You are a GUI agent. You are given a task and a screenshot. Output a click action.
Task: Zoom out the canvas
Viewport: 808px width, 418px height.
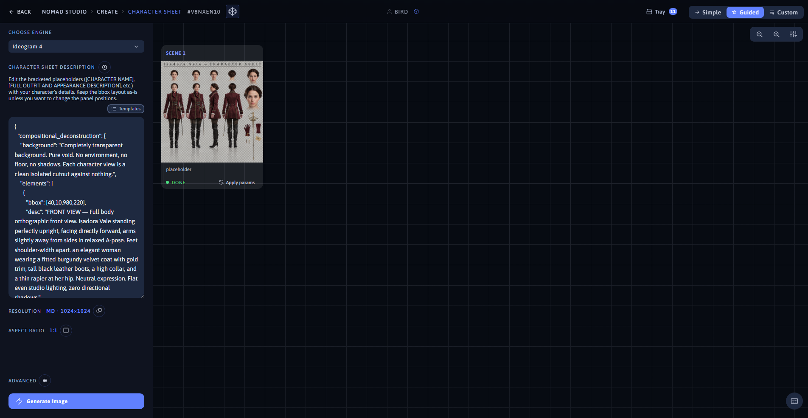760,34
